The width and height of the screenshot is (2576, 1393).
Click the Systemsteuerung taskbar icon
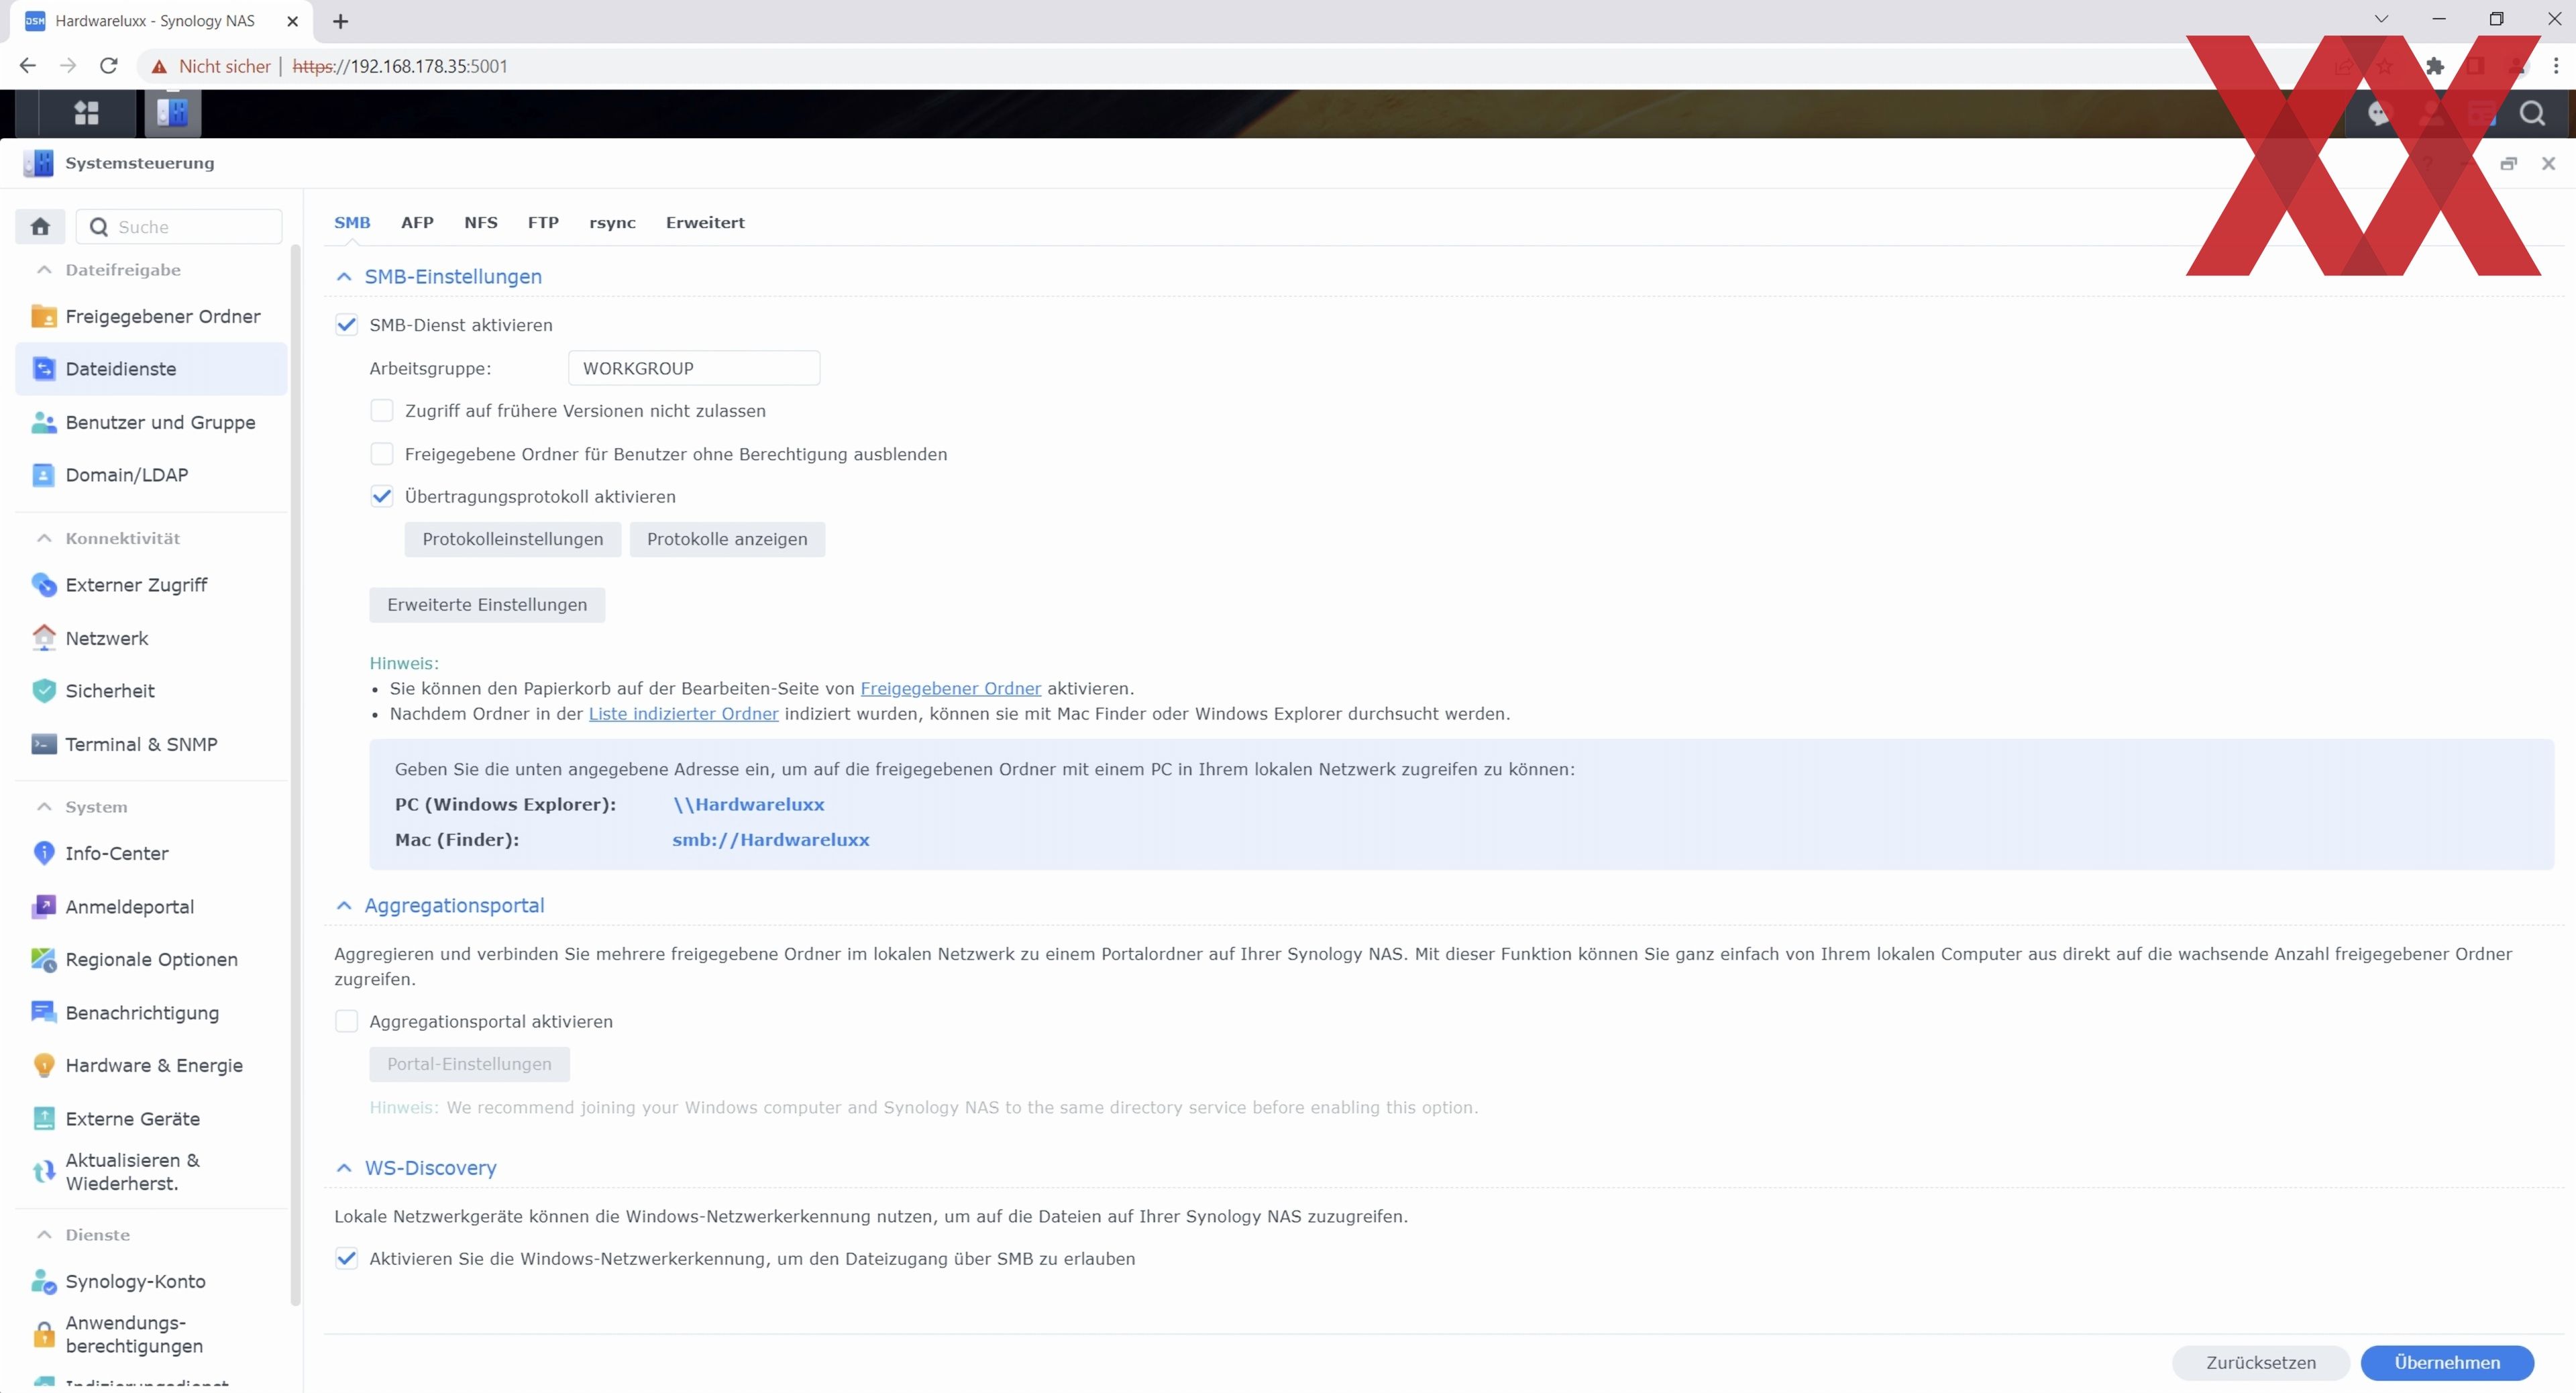pyautogui.click(x=172, y=113)
